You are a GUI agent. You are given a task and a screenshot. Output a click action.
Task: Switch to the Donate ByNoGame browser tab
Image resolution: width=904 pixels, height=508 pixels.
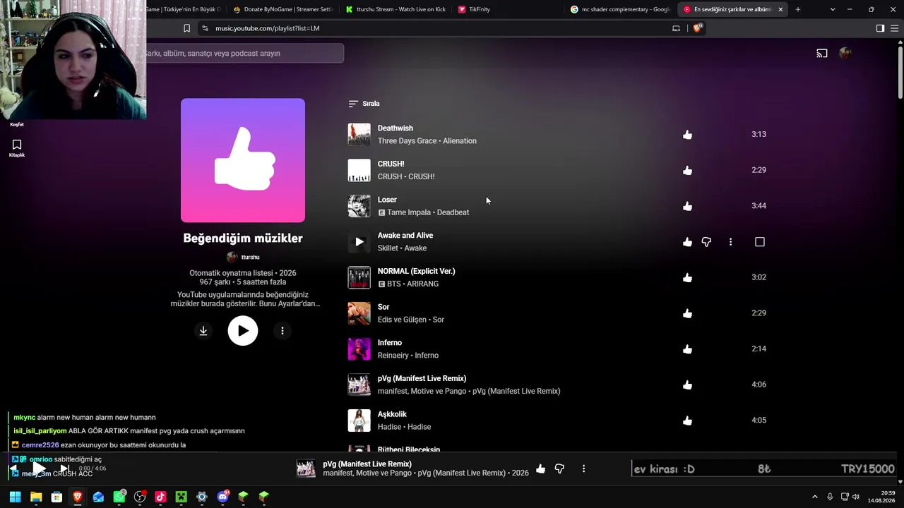282,9
